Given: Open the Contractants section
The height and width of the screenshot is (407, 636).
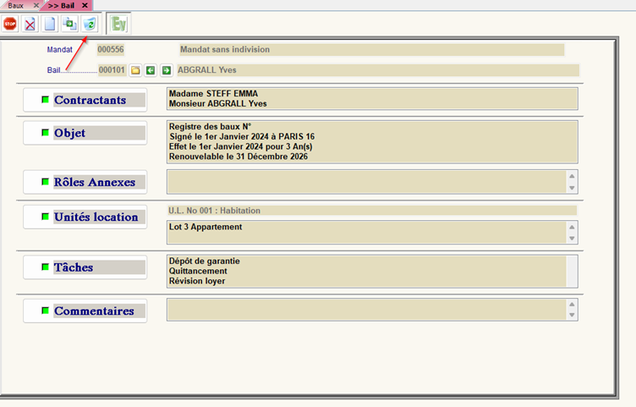Looking at the screenshot, I should (x=90, y=100).
